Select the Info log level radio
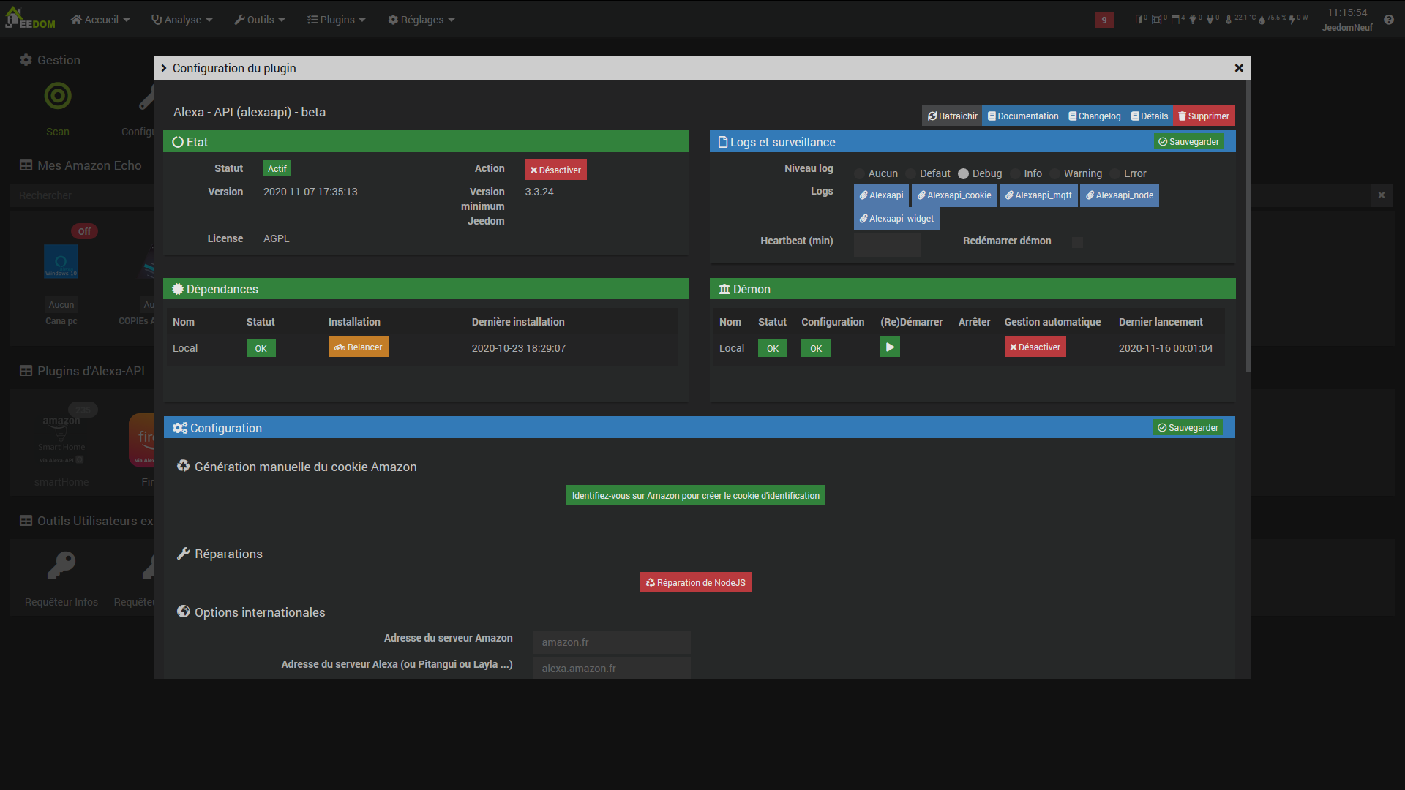This screenshot has width=1405, height=790. point(1015,173)
